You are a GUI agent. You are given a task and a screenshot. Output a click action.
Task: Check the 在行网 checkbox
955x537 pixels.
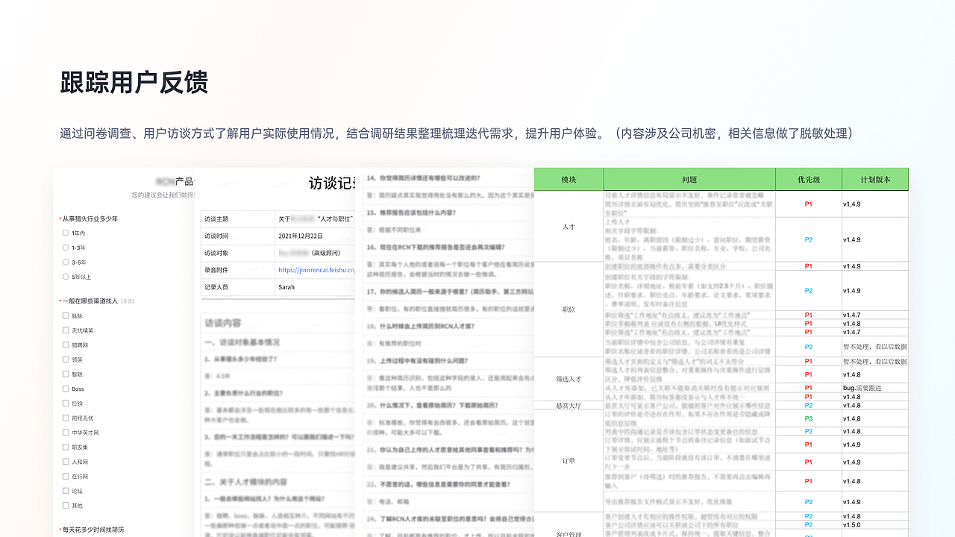point(66,477)
